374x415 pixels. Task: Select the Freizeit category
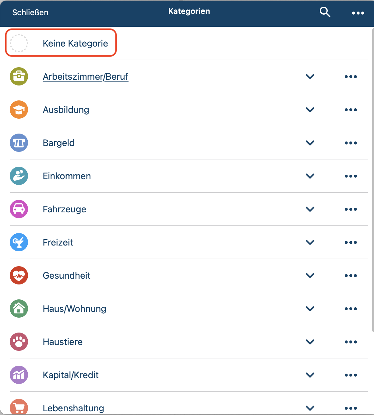tap(58, 242)
